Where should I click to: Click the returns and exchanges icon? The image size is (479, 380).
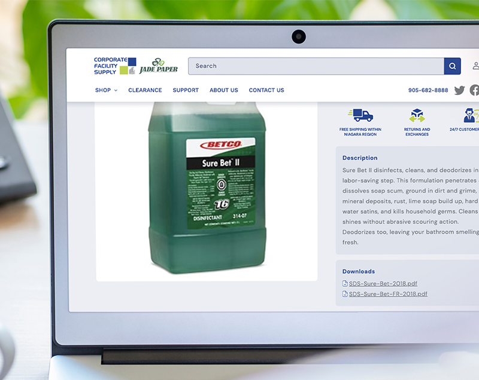(x=417, y=115)
